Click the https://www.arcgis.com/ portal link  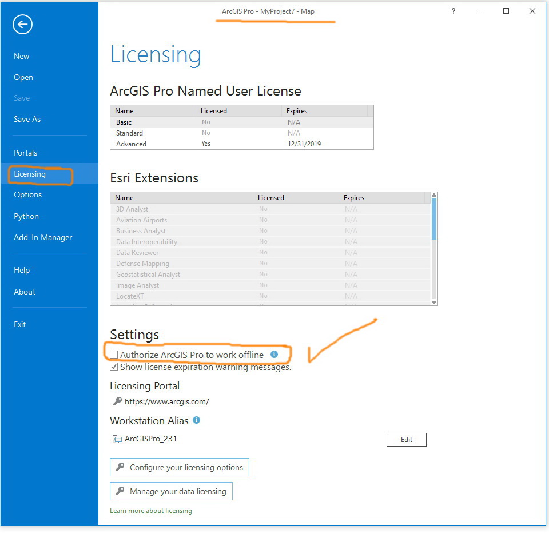tap(166, 401)
